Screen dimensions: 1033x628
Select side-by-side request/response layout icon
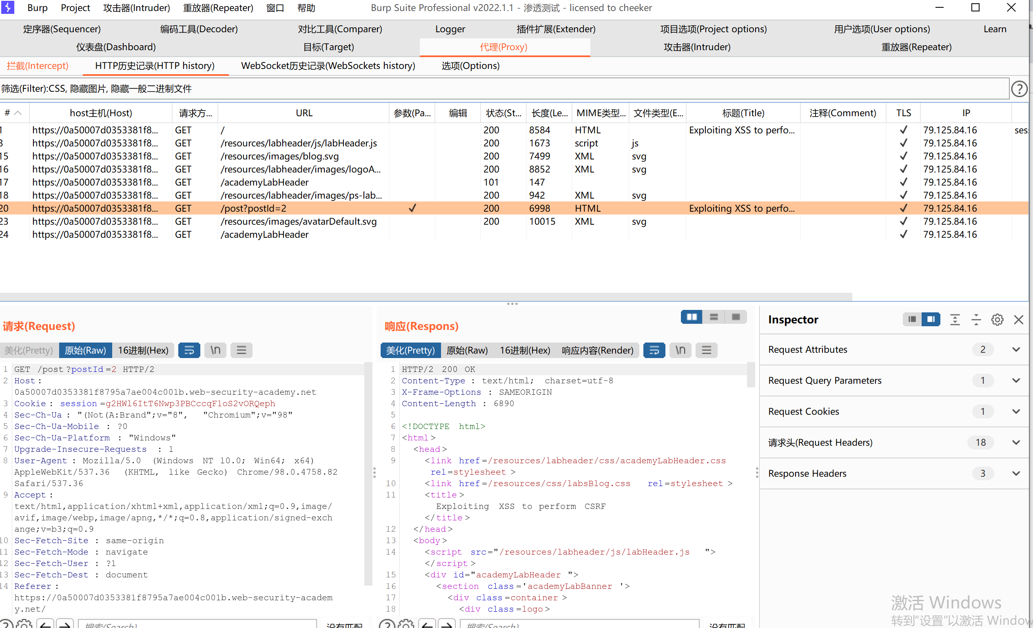(x=692, y=317)
